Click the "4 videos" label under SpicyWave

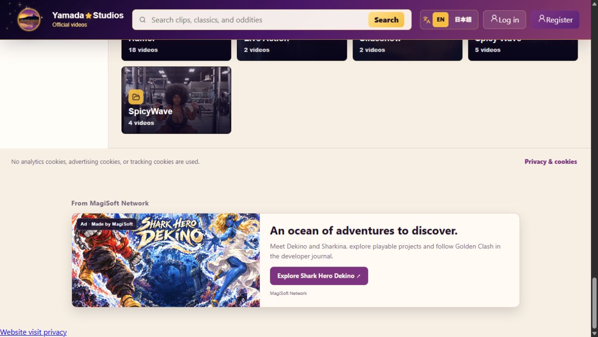click(141, 123)
